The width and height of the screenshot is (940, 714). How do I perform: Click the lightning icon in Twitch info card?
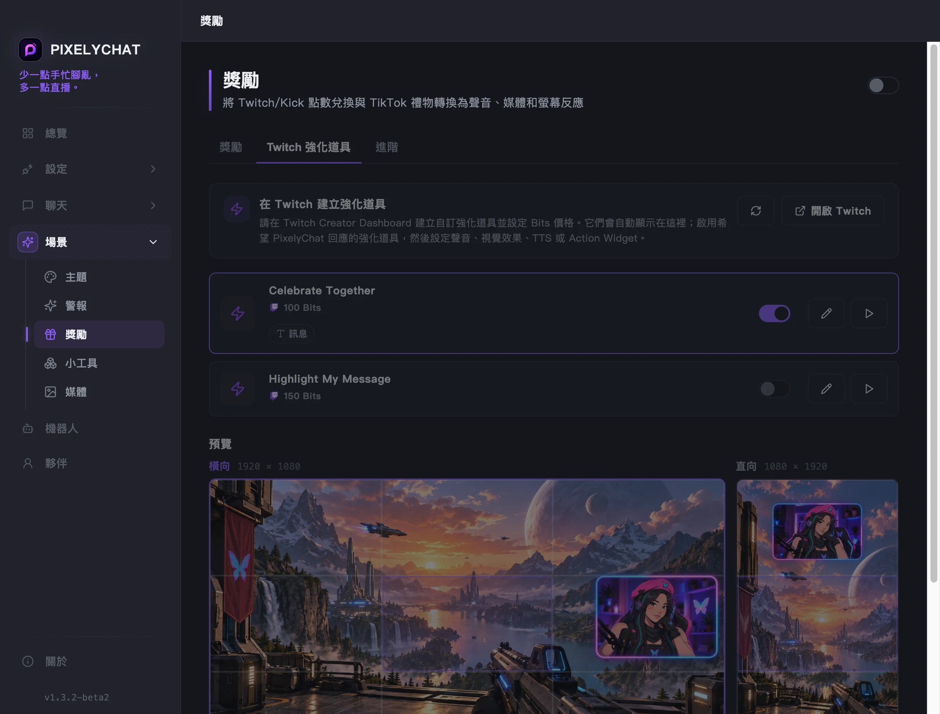coord(237,209)
